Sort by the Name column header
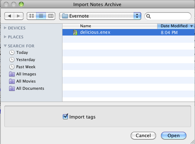The width and height of the screenshot is (195, 144). (110, 26)
